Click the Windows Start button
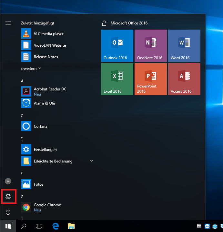This screenshot has width=223, height=232. point(8,226)
